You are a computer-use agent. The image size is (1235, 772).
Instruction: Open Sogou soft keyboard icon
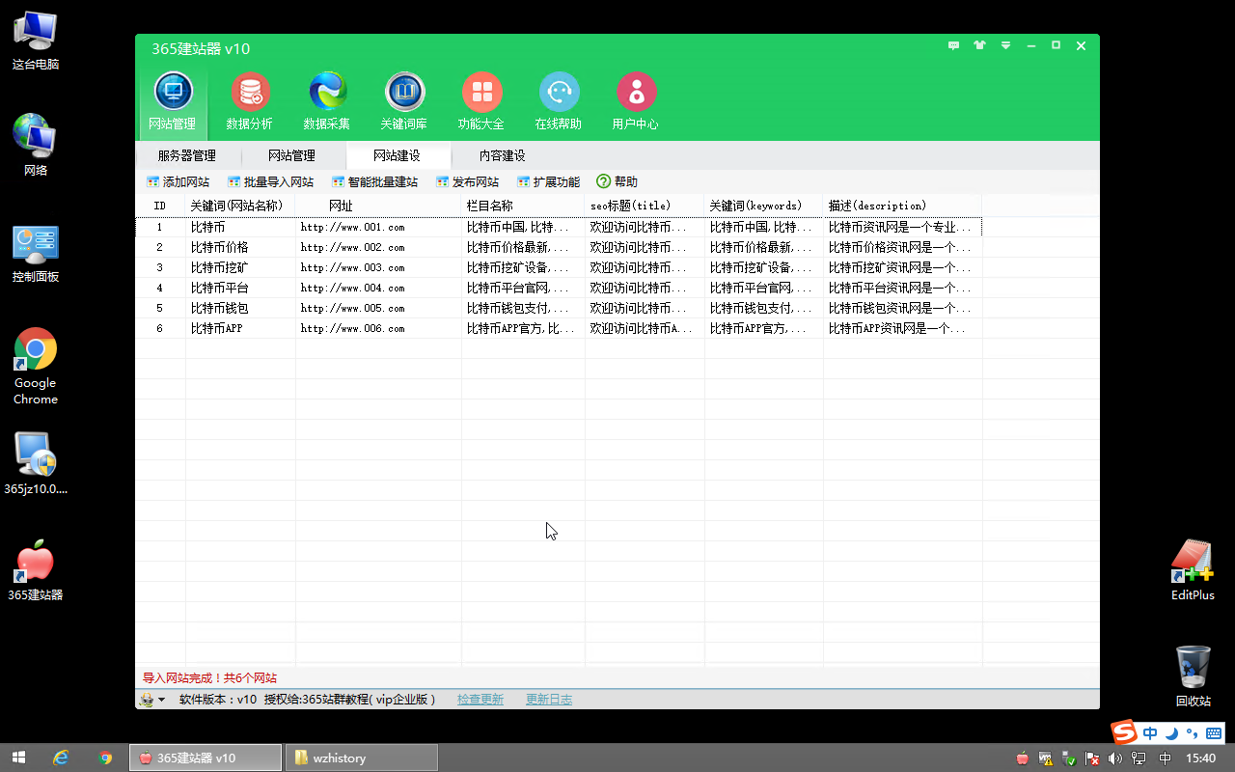pyautogui.click(x=1214, y=732)
